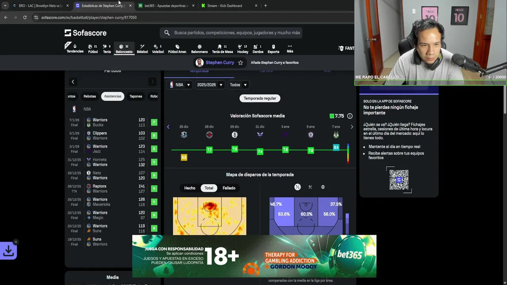
Task: Open the Tendencias sports category
Action: click(x=75, y=49)
